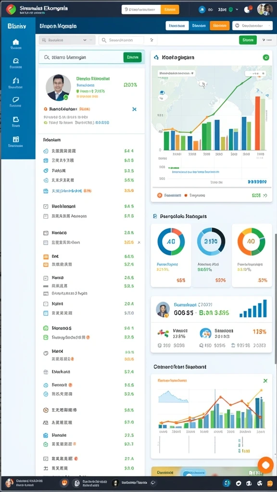The image size is (277, 492).
Task: Switch to the white tab in the blue header
Action: (x=177, y=26)
